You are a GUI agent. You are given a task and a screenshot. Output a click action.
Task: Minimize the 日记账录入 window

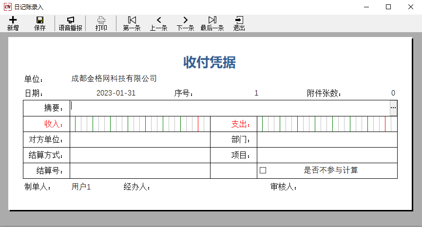[366, 7]
